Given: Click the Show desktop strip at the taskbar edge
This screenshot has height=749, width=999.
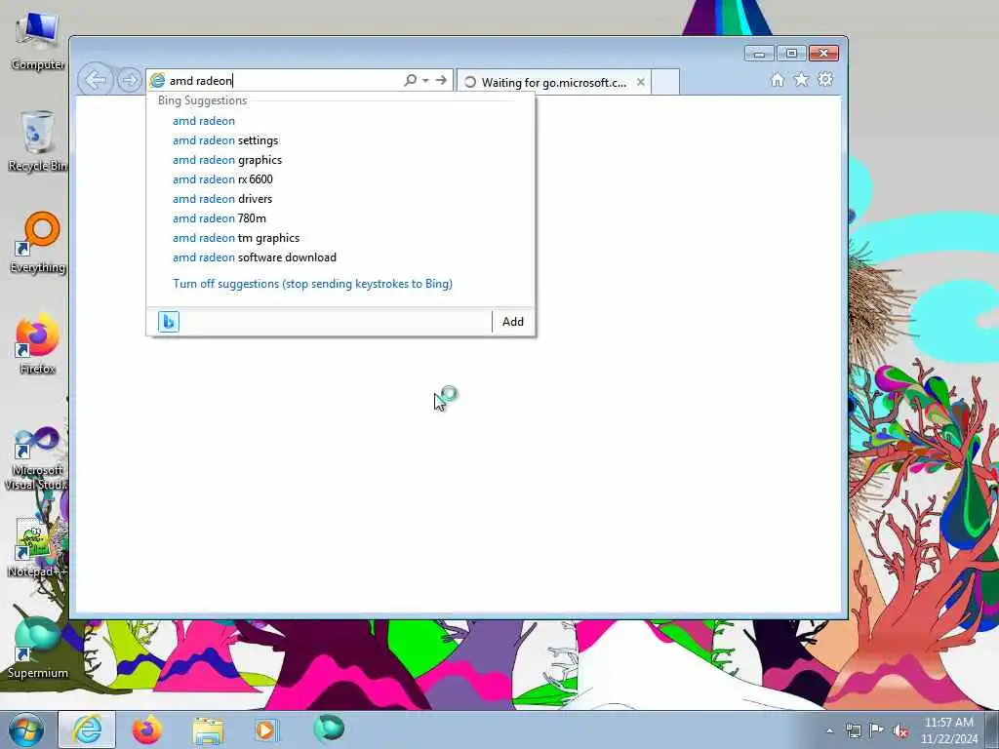Looking at the screenshot, I should [992, 729].
